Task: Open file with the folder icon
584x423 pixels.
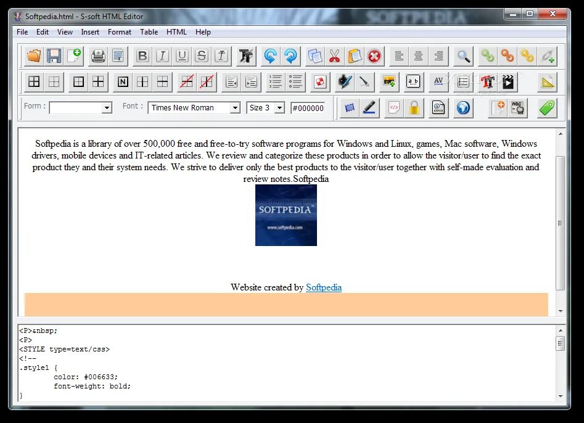Action: [34, 56]
